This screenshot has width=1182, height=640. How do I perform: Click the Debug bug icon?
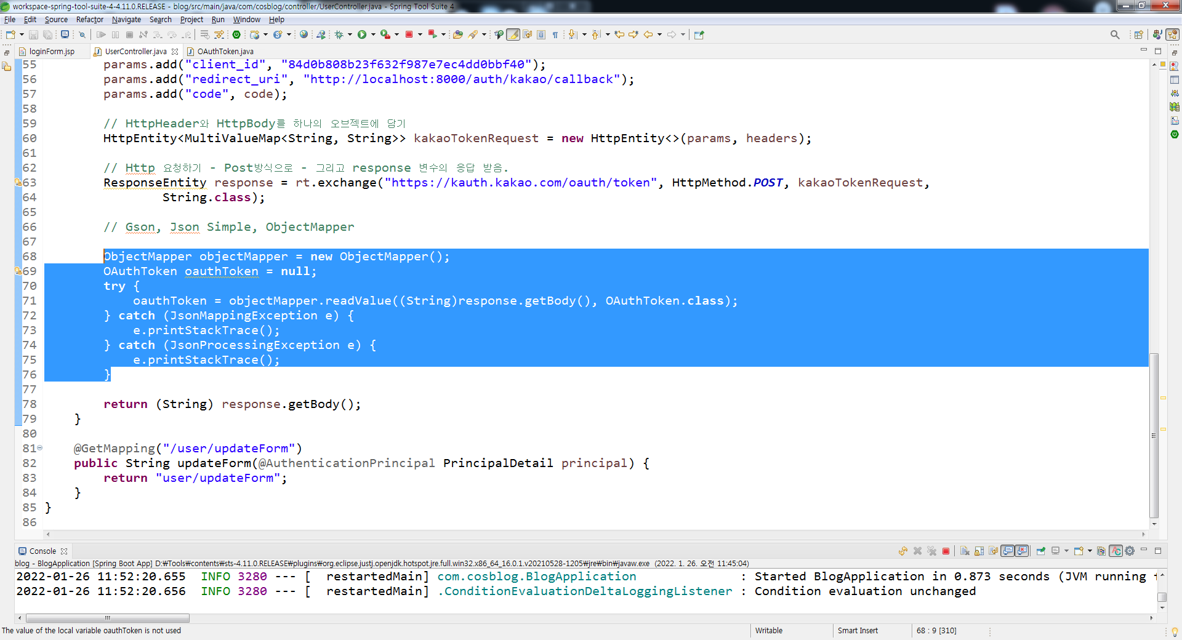[339, 34]
